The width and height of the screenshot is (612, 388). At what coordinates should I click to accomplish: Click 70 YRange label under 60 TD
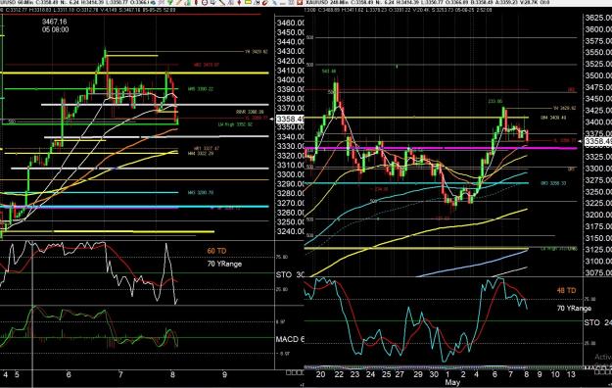coord(224,265)
